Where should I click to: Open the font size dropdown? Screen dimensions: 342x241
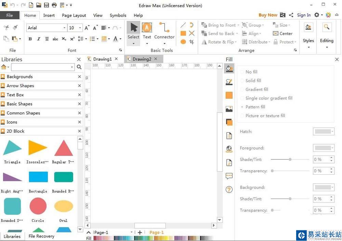[80, 28]
